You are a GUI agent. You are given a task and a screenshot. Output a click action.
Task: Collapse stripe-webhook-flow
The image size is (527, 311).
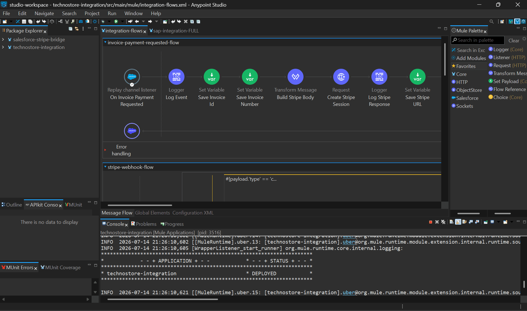105,167
